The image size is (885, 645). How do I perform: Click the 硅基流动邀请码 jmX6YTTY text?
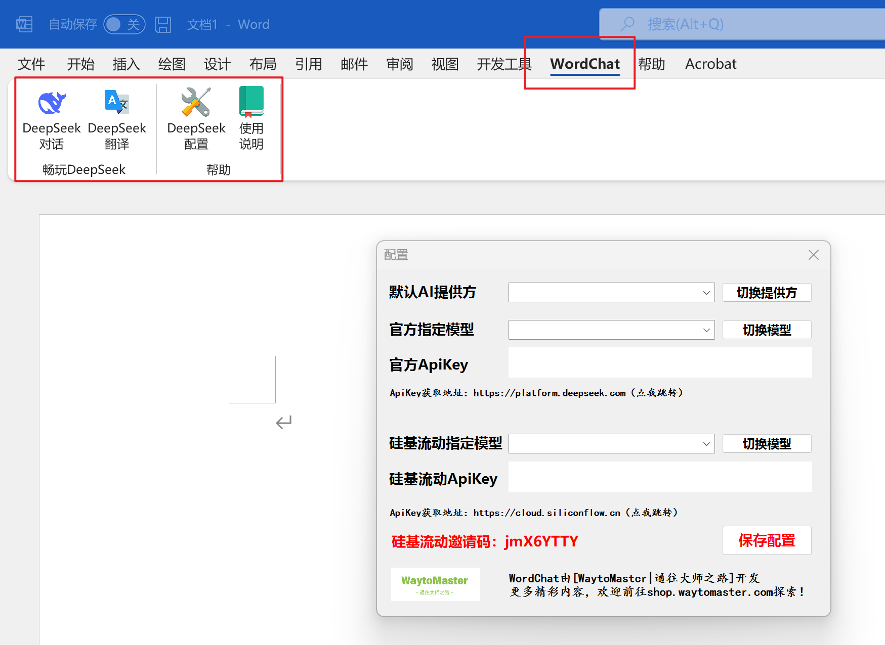pyautogui.click(x=485, y=541)
